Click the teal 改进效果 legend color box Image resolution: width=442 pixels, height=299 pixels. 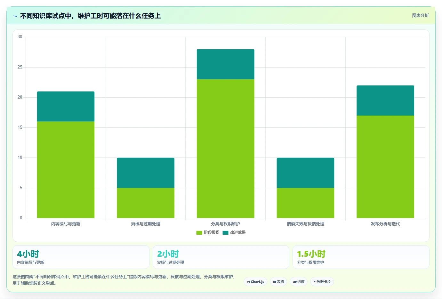tap(226, 233)
